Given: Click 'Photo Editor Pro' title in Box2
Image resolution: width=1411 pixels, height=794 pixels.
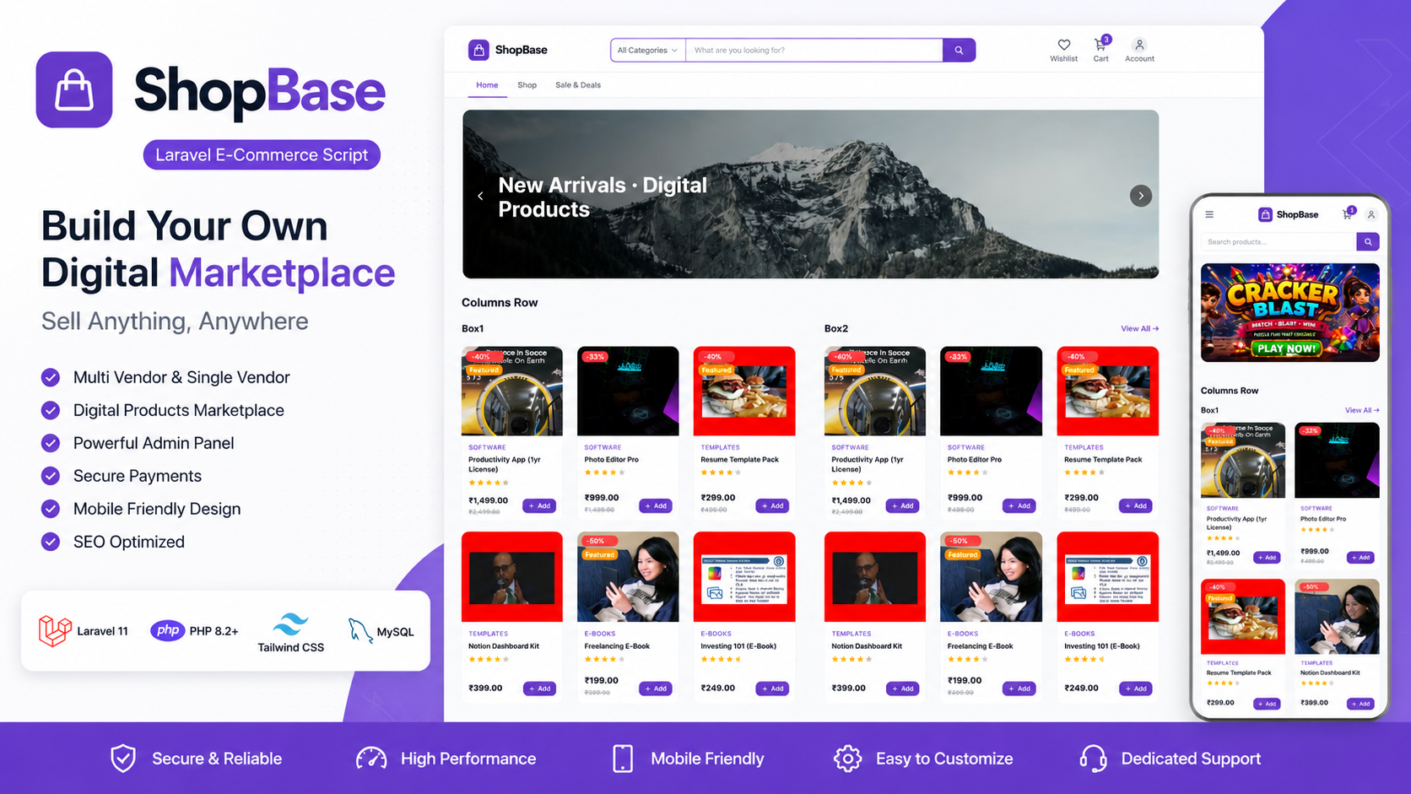Looking at the screenshot, I should click(974, 460).
